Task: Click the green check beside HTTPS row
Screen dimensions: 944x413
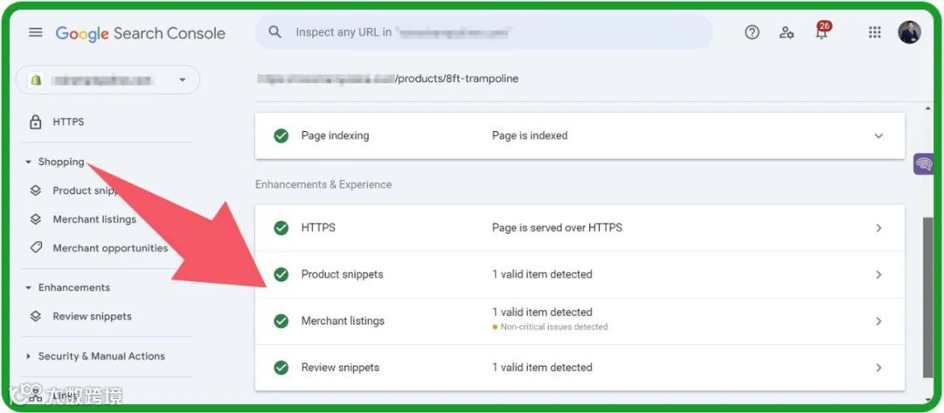Action: [281, 228]
